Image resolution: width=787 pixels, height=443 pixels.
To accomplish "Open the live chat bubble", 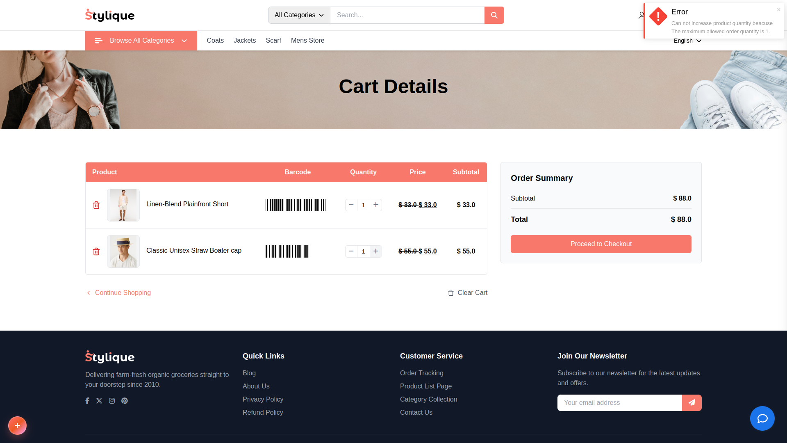I will click(762, 418).
